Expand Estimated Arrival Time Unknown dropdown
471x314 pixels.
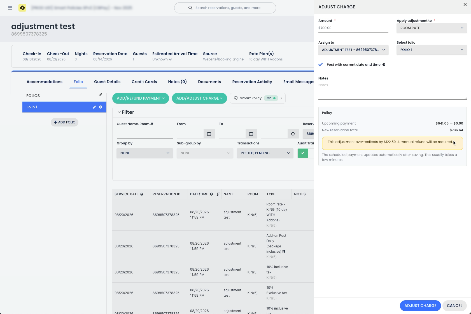(162, 59)
